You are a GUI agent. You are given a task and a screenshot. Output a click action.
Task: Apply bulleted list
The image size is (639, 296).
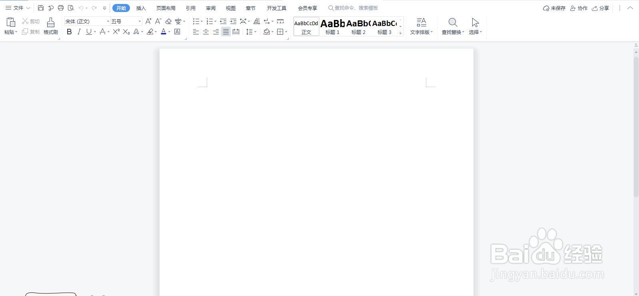(x=196, y=21)
